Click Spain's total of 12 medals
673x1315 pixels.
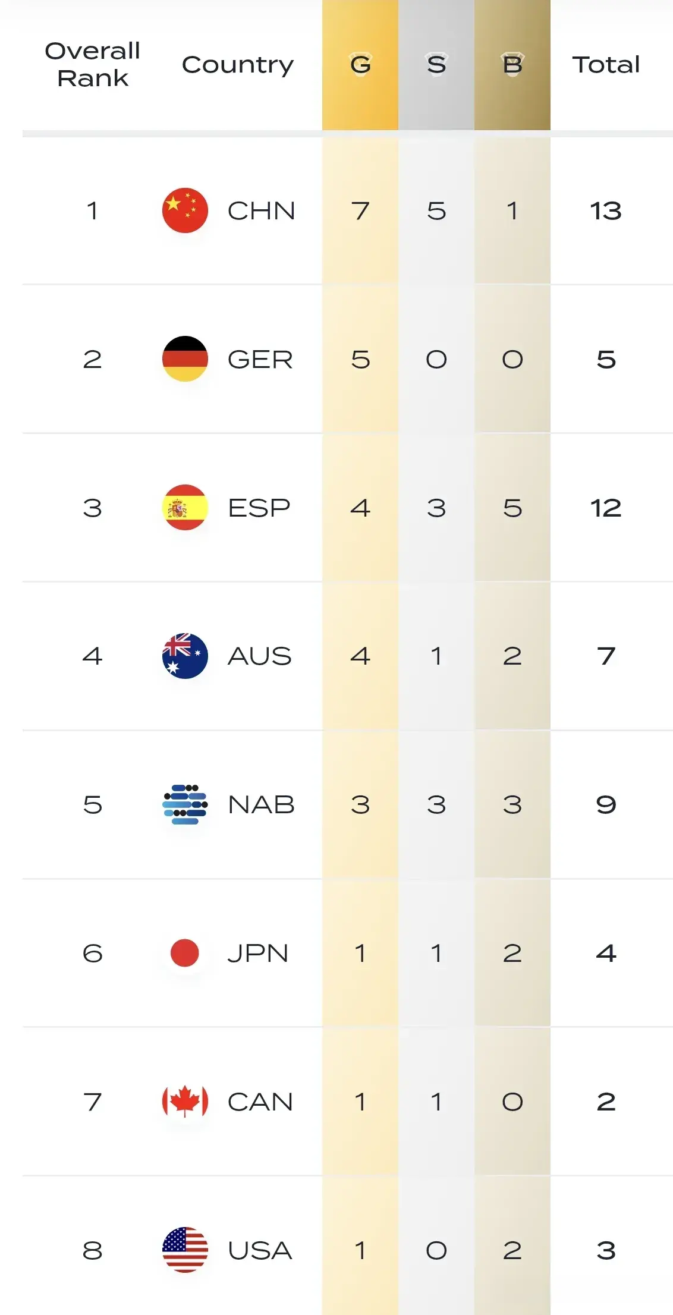606,508
